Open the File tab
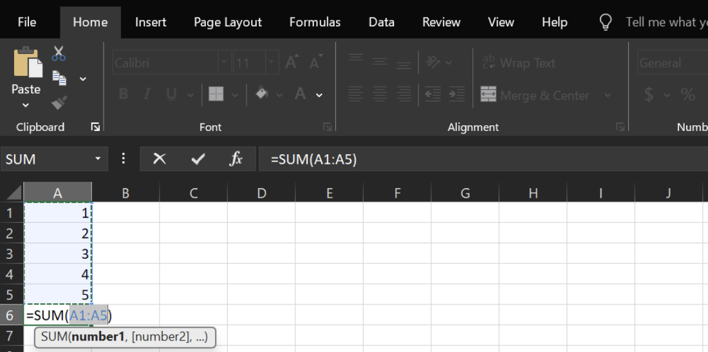This screenshot has height=352, width=708. tap(27, 22)
